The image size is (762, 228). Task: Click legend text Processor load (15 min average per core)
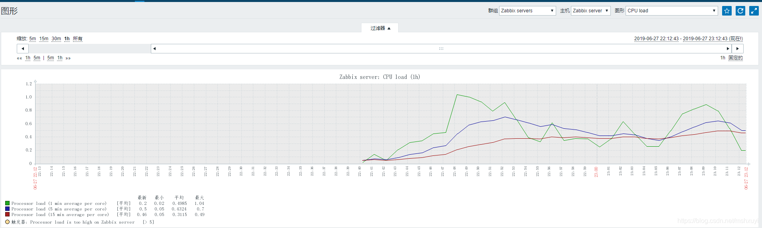click(60, 214)
